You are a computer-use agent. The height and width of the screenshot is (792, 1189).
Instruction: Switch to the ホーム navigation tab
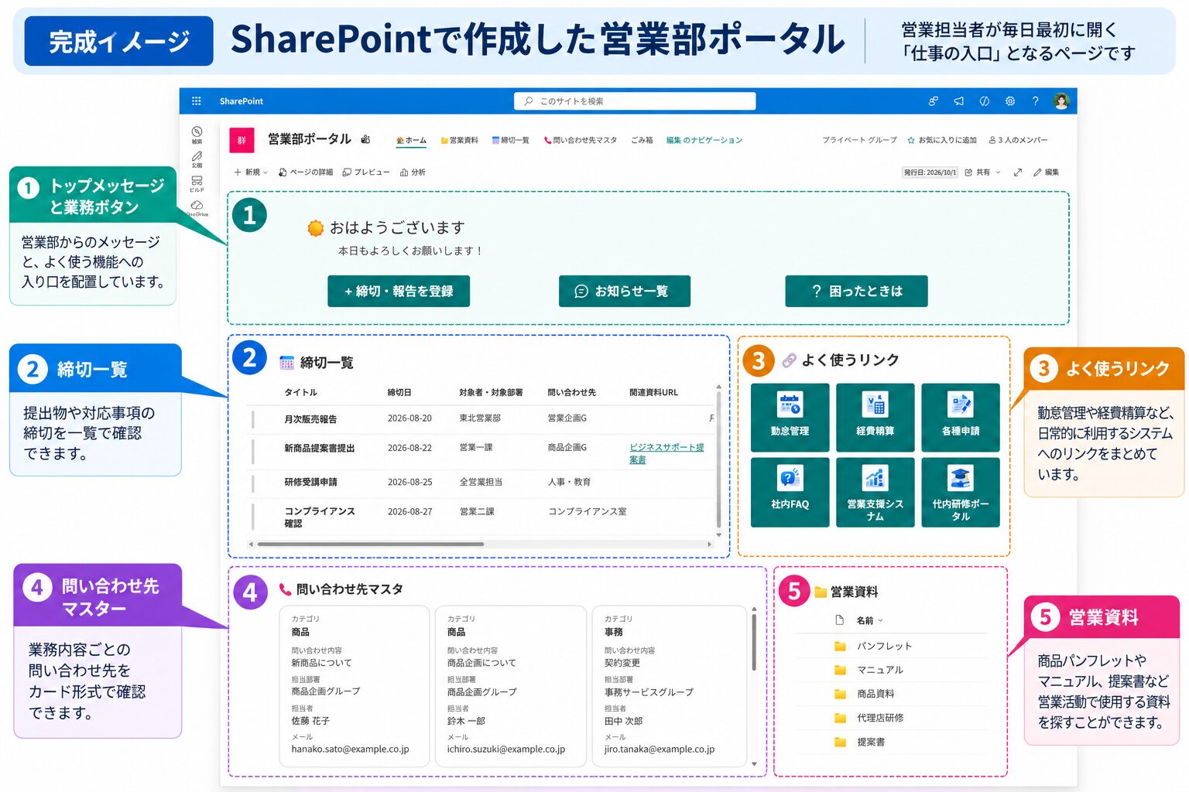point(411,140)
